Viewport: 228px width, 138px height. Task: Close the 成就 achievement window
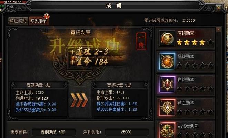(x=218, y=8)
